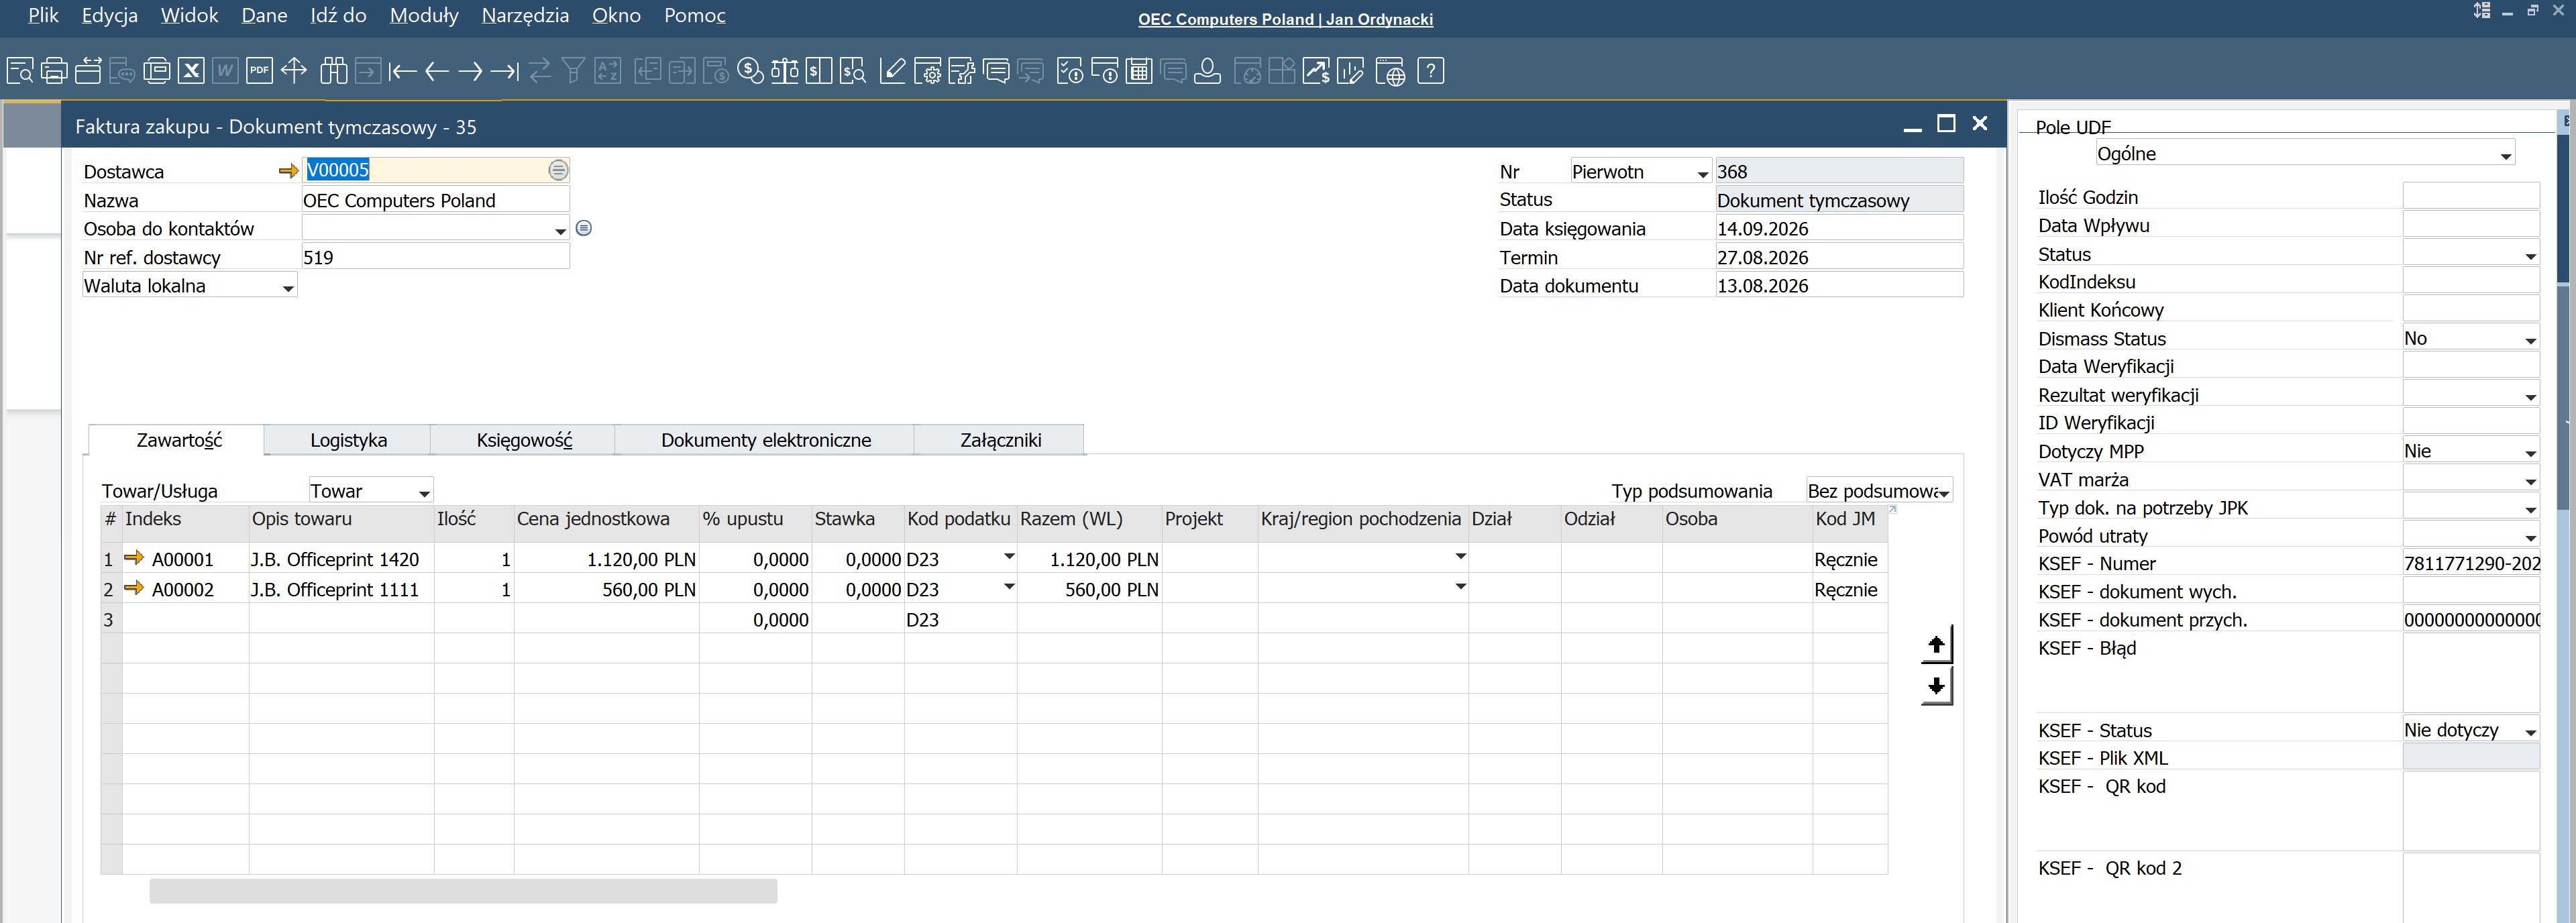Go to next record arrow
Screen dimensions: 2576x923
[470, 71]
